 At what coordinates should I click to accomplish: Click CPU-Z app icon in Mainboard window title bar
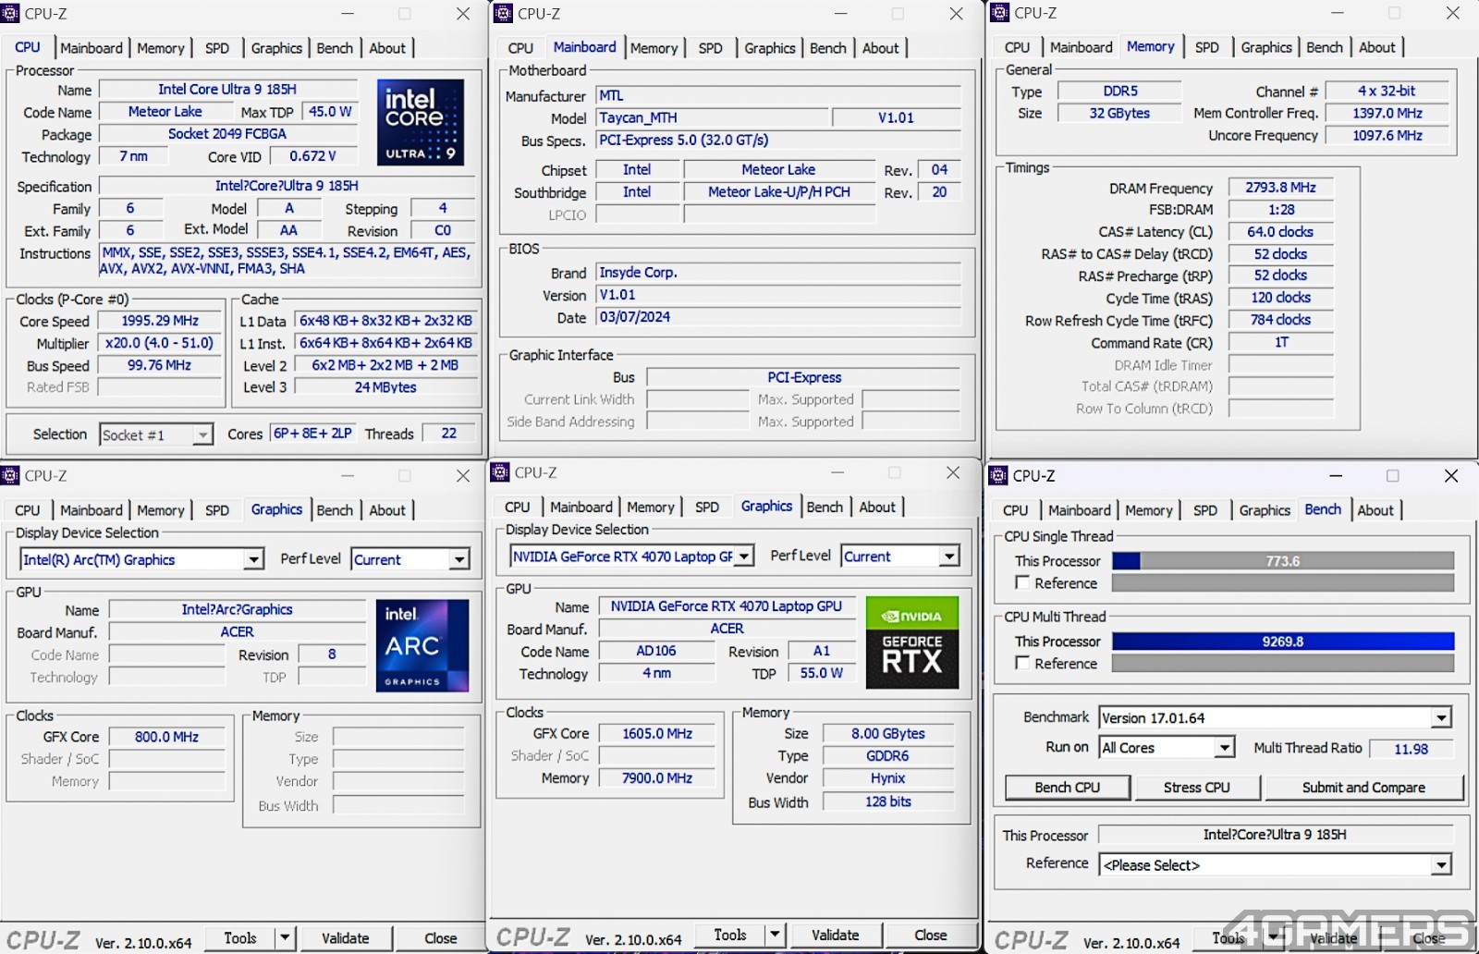coord(503,13)
